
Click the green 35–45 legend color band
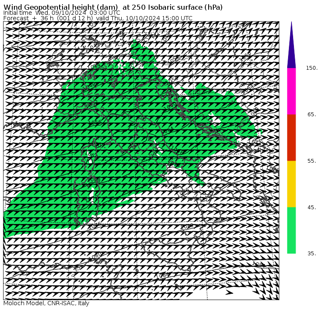coord(291,230)
